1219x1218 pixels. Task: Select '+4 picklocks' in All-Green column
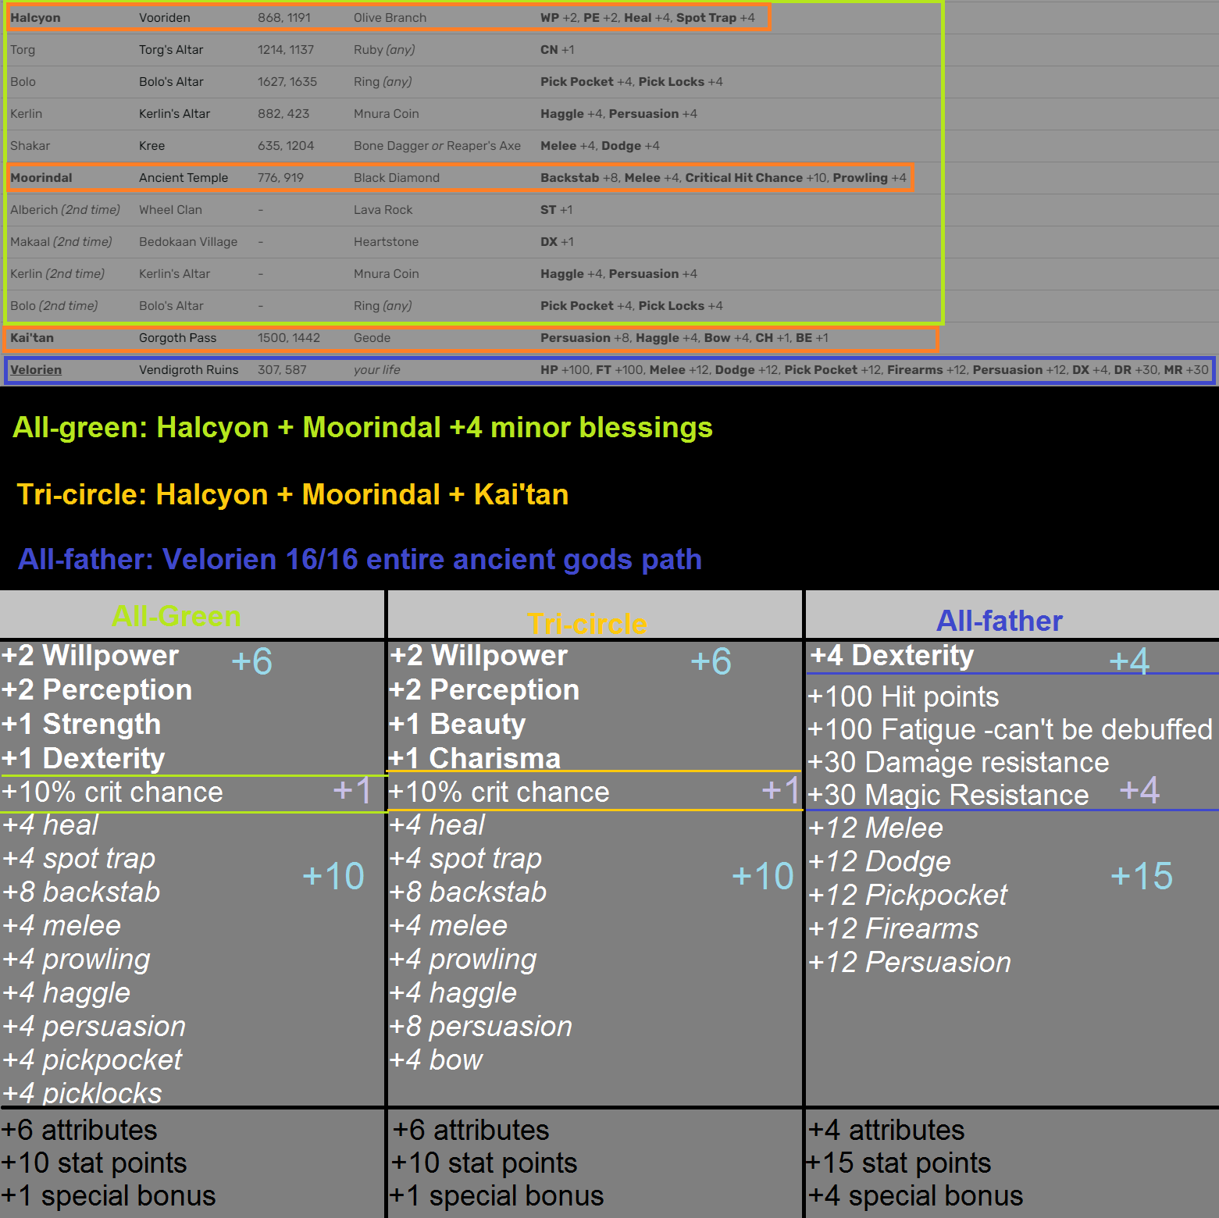point(82,1093)
